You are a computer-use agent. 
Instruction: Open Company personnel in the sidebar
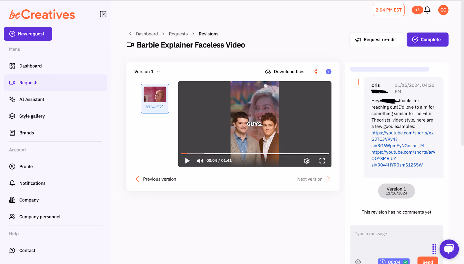(x=55, y=217)
